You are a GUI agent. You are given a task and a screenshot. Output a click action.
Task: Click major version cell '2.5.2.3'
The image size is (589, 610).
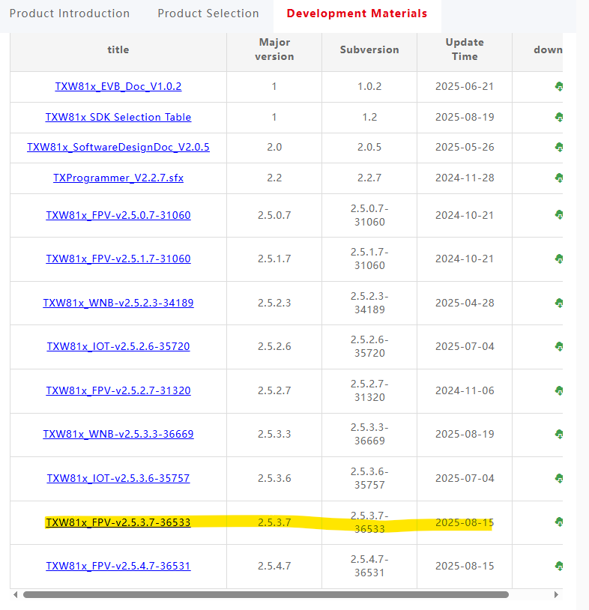pos(274,303)
